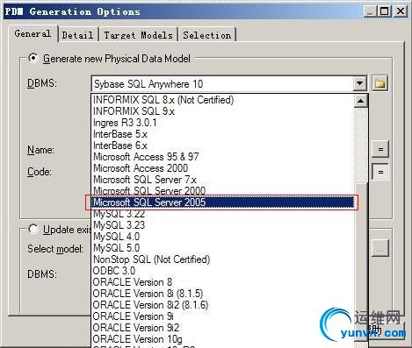Choose Microsoft SQL Server 7.x
The height and width of the screenshot is (348, 412).
pos(223,180)
